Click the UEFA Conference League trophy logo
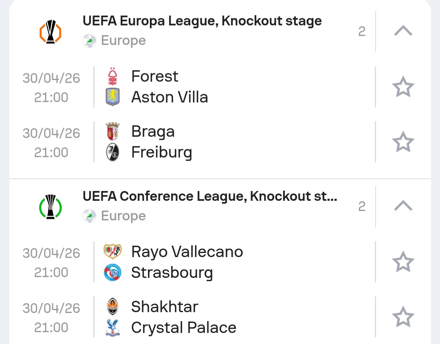 [x=50, y=207]
